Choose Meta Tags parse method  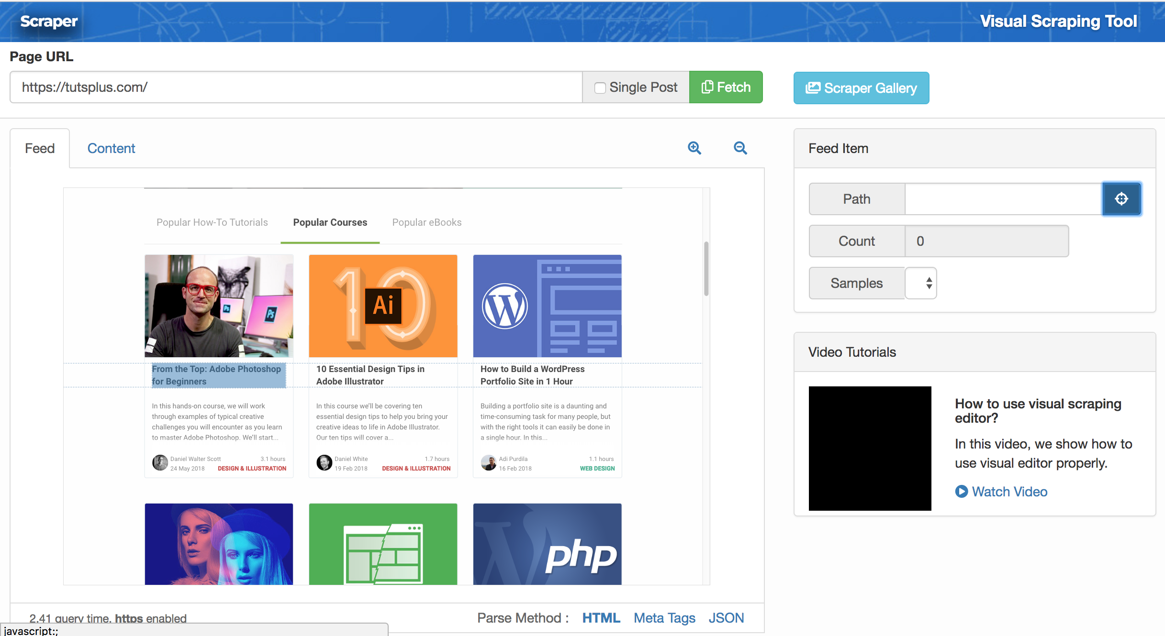tap(664, 618)
